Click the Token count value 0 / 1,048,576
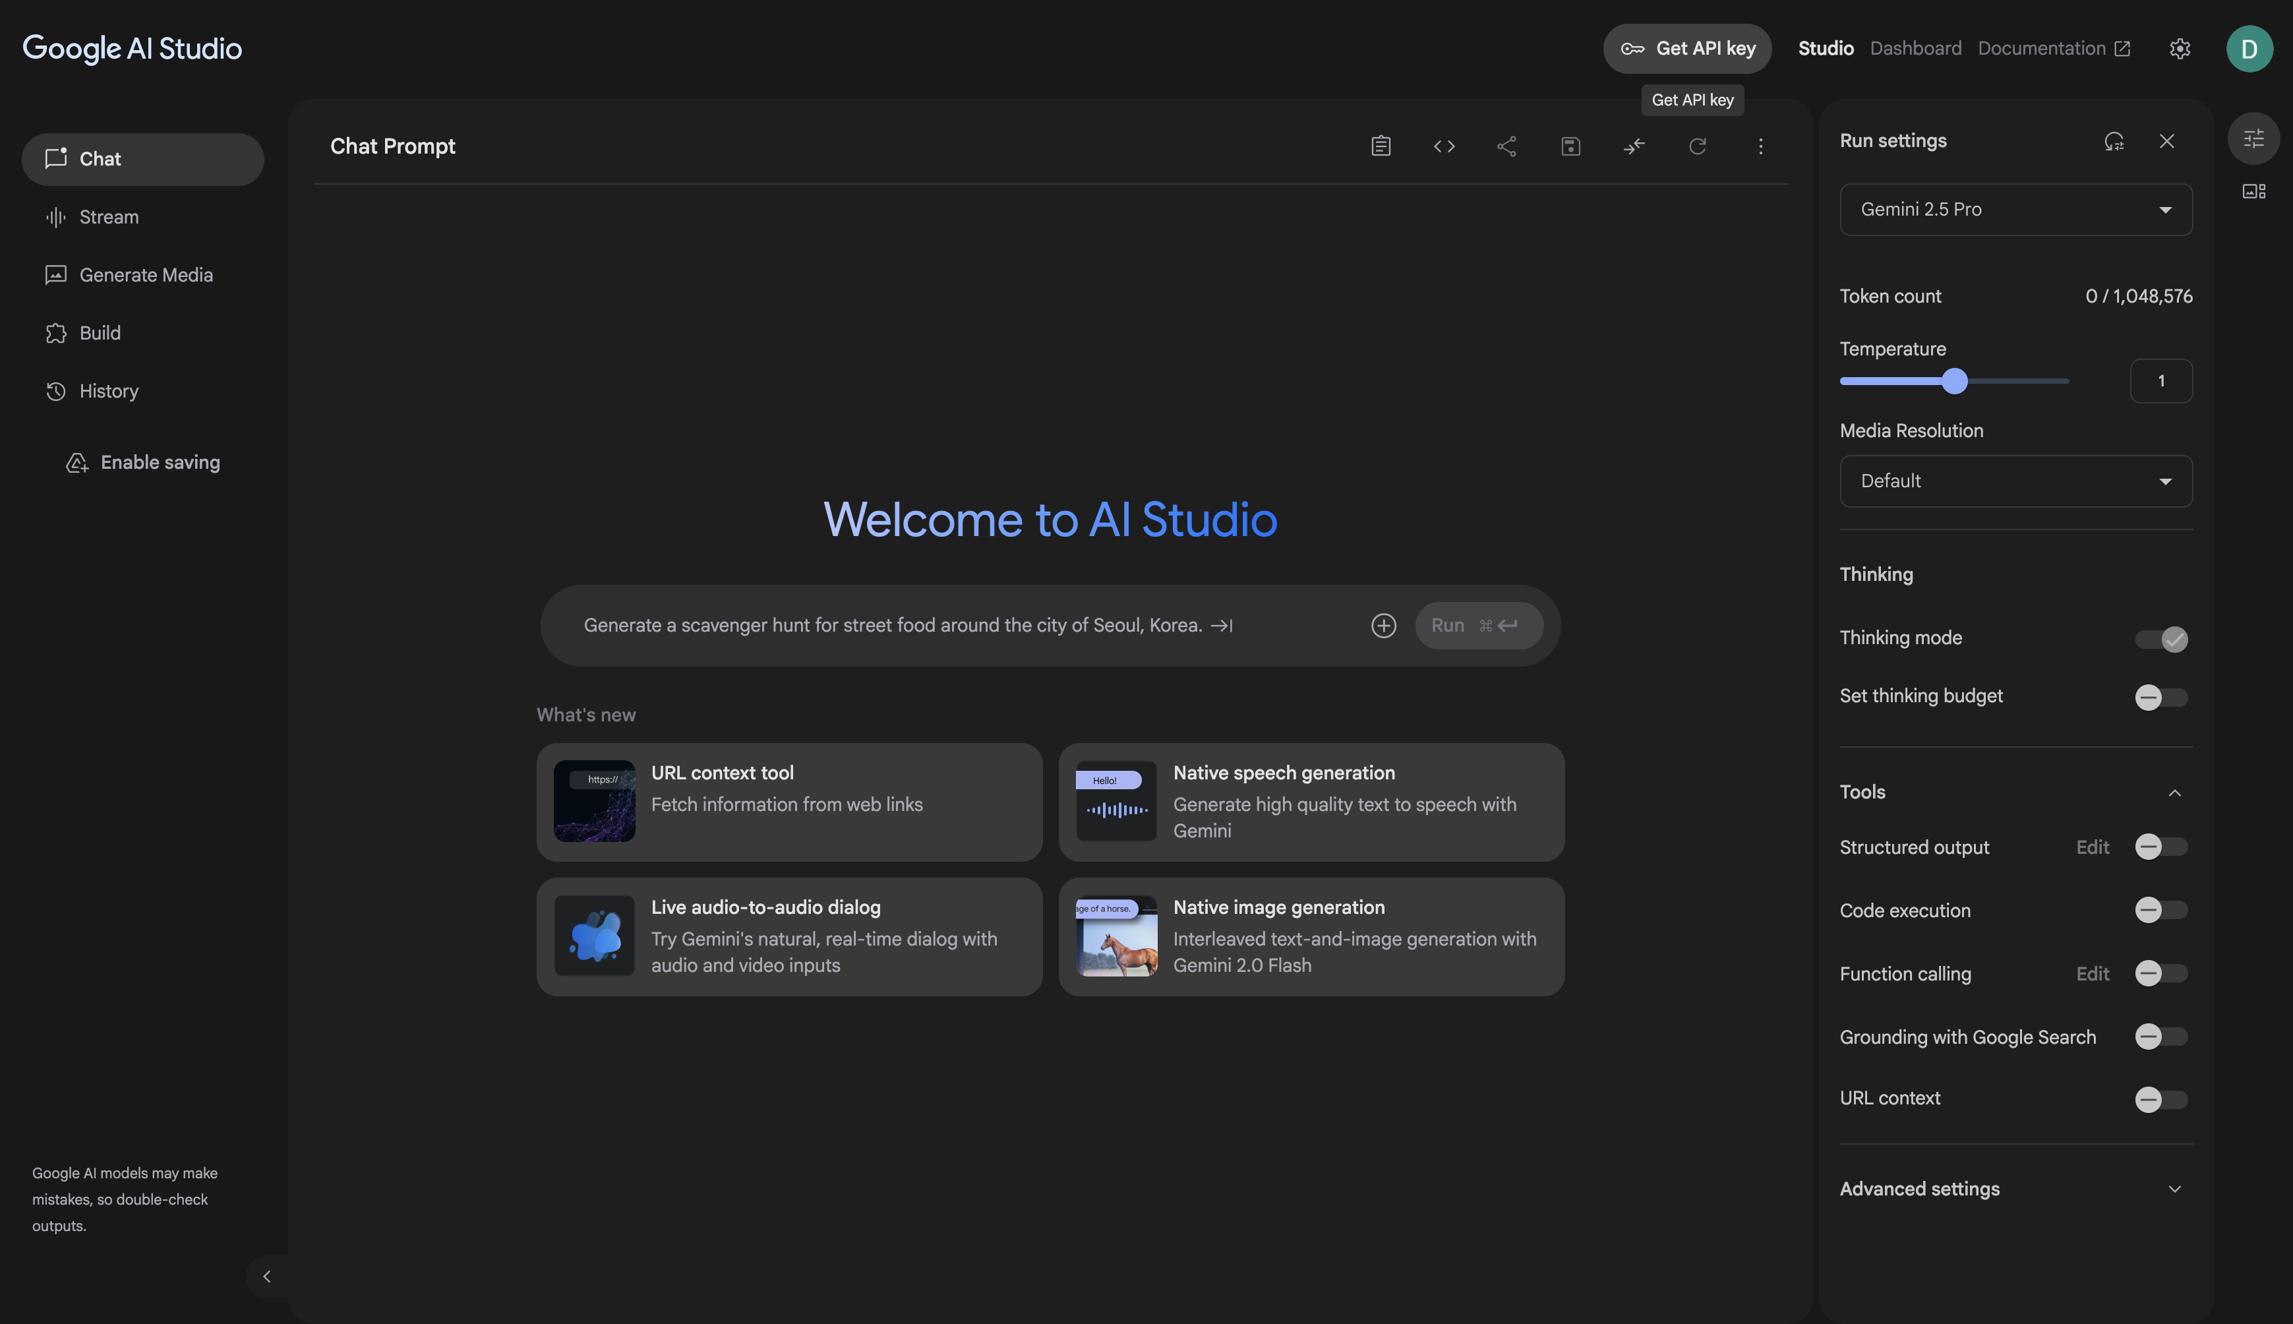 coord(2139,297)
